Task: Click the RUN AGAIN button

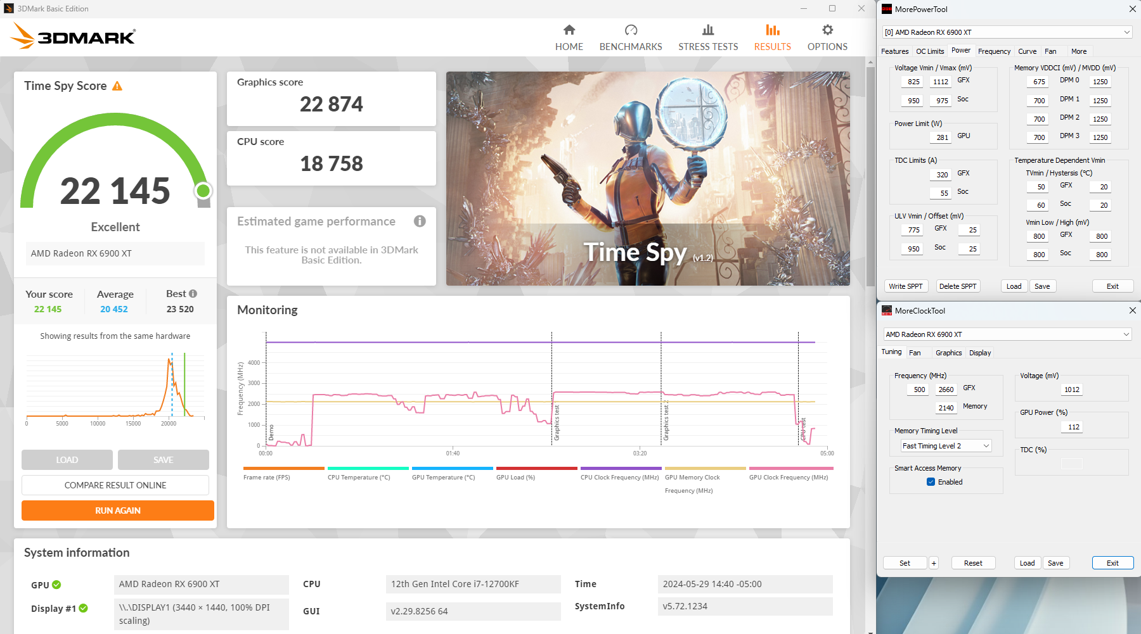Action: click(117, 510)
